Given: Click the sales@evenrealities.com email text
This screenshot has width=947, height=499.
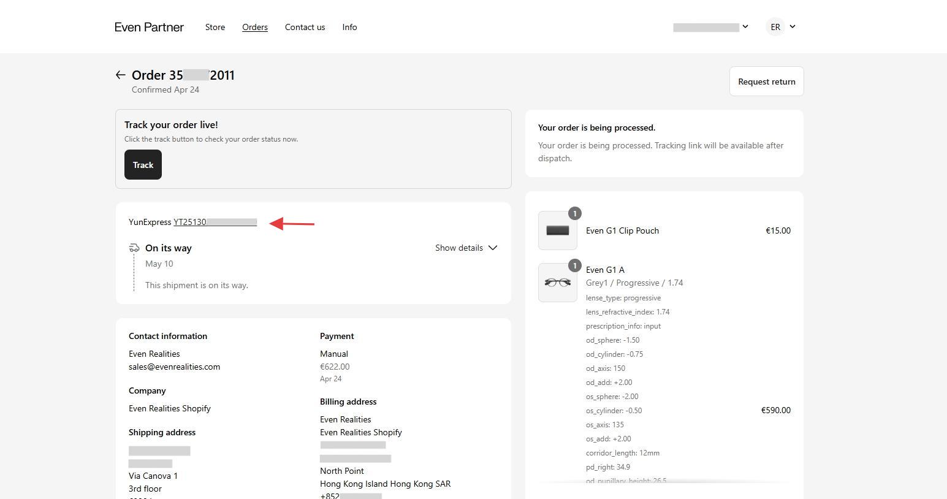Looking at the screenshot, I should click(x=174, y=367).
